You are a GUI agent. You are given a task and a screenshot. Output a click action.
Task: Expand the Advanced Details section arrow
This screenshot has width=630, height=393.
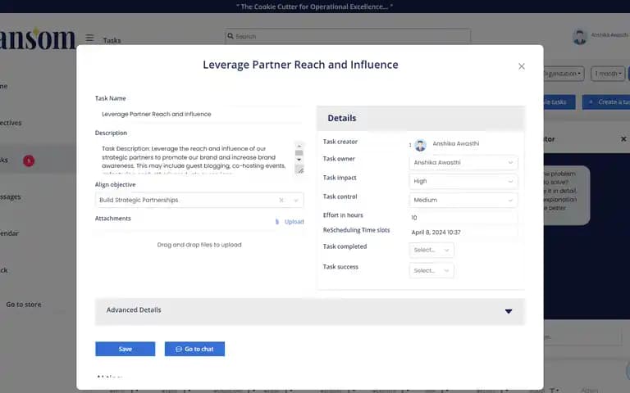click(509, 311)
